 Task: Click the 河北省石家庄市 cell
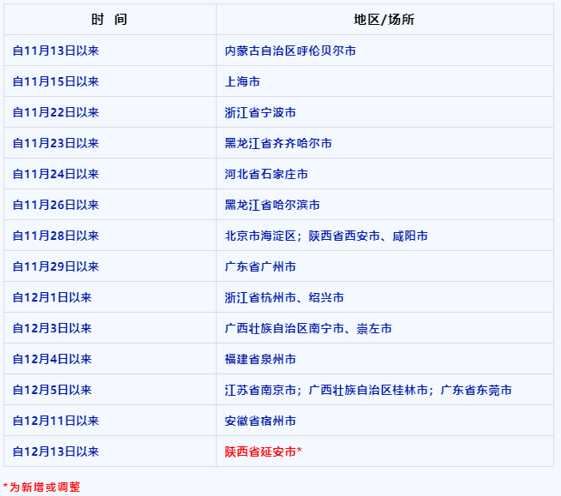(x=385, y=174)
